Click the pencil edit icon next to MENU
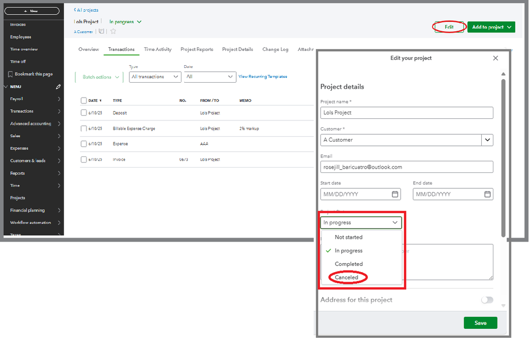 [x=58, y=86]
